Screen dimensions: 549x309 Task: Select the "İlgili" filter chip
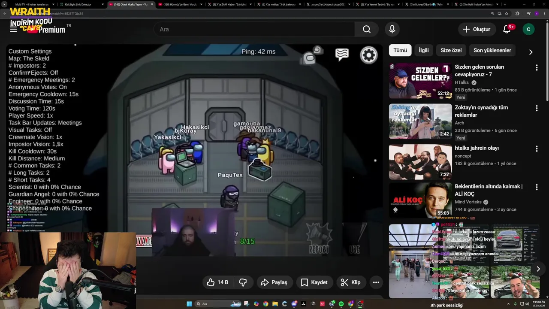424,50
